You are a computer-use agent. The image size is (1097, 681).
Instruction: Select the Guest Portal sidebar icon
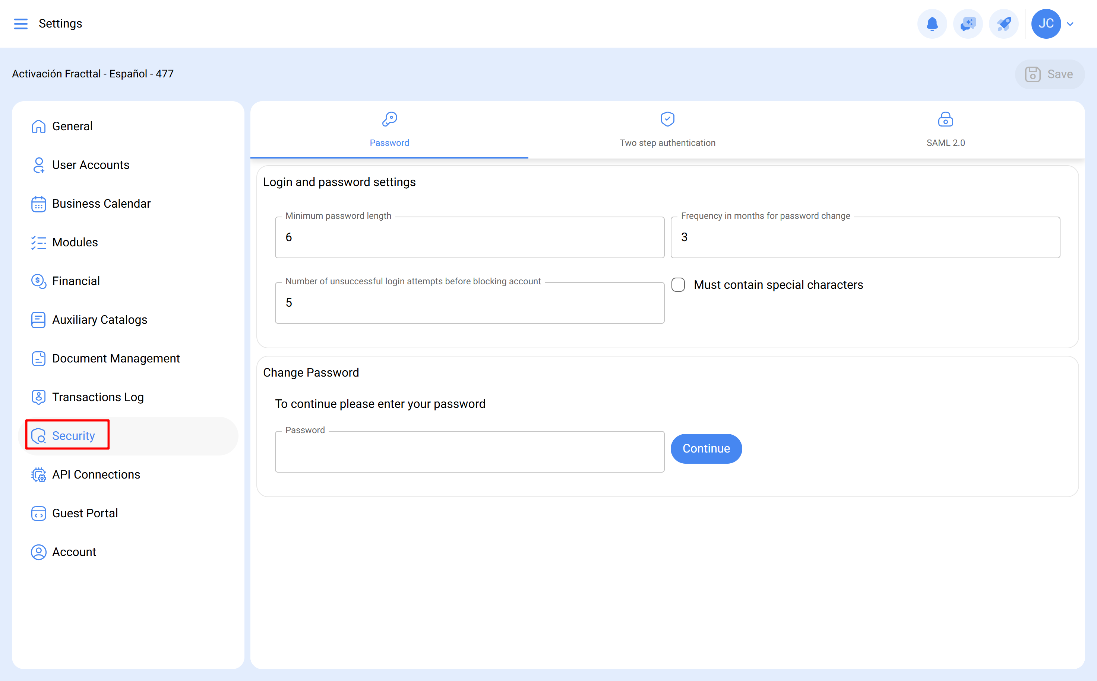38,513
